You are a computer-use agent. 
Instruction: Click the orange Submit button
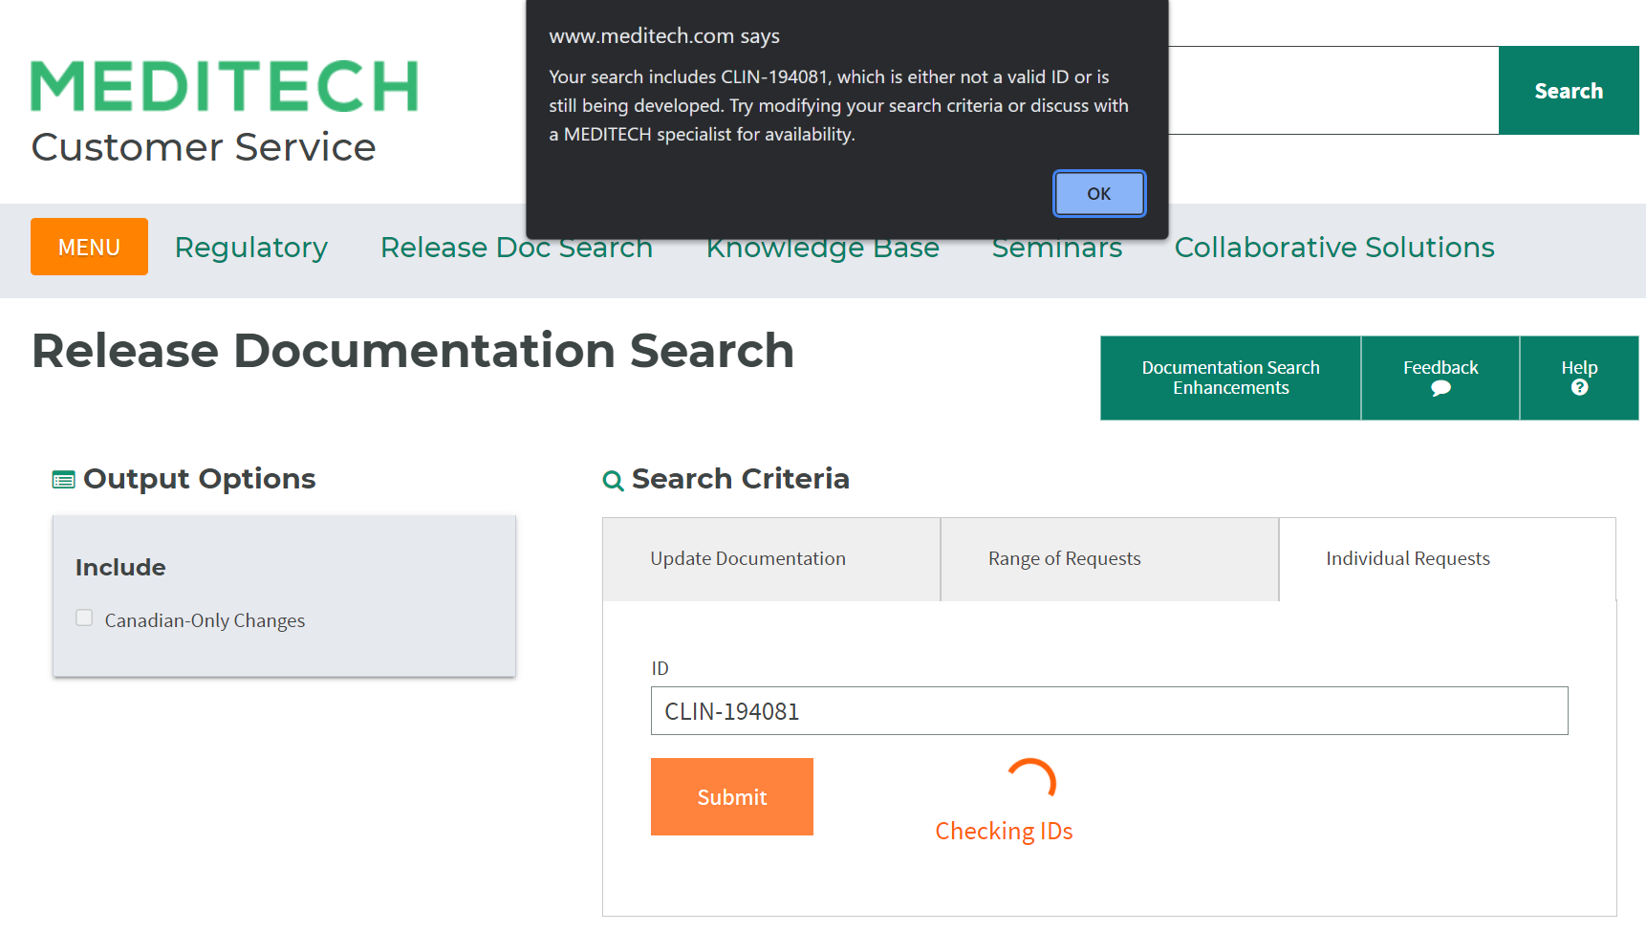click(x=732, y=797)
